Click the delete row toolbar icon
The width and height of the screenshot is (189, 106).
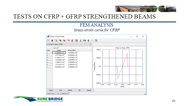coord(72,41)
